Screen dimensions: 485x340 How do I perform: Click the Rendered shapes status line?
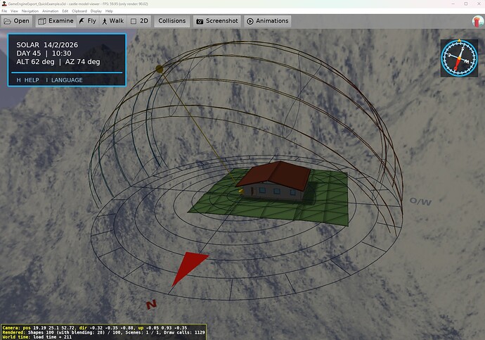(x=103, y=332)
